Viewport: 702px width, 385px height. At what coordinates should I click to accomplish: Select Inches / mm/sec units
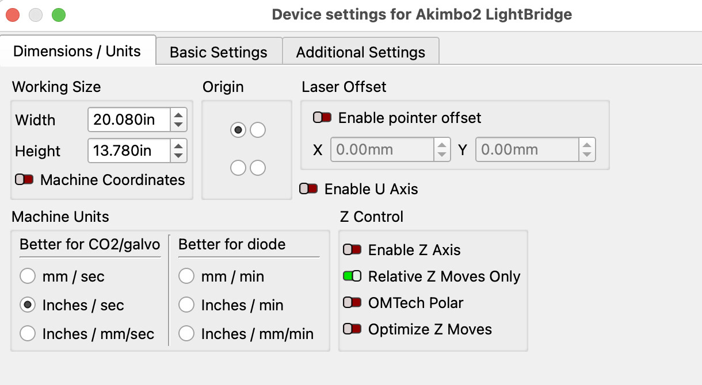28,333
